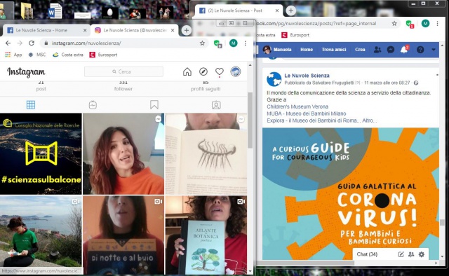The height and width of the screenshot is (276, 449).
Task: Open MSC bookmark
Action: tap(37, 55)
